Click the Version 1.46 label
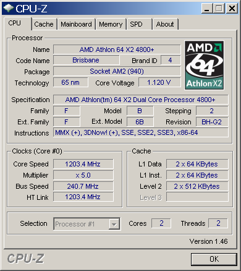The image size is (241, 271). [208, 241]
